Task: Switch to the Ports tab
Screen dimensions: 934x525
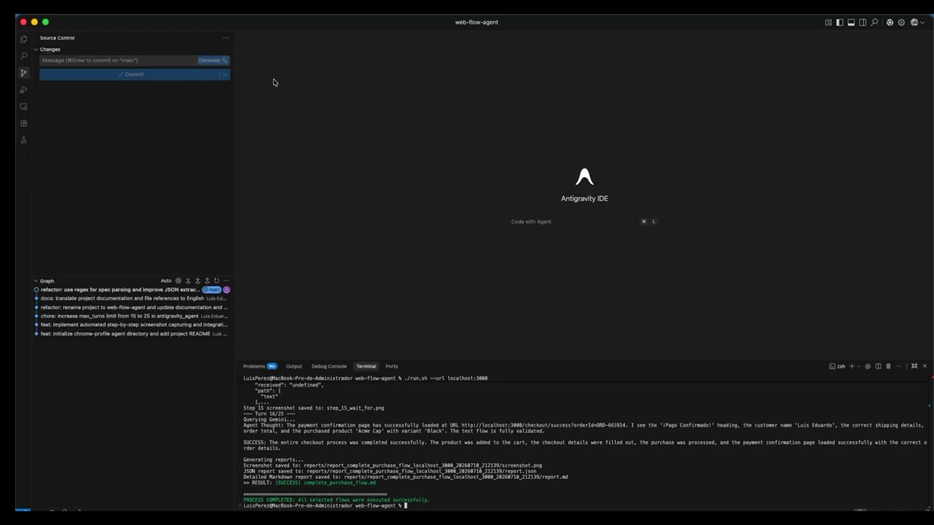Action: [392, 366]
